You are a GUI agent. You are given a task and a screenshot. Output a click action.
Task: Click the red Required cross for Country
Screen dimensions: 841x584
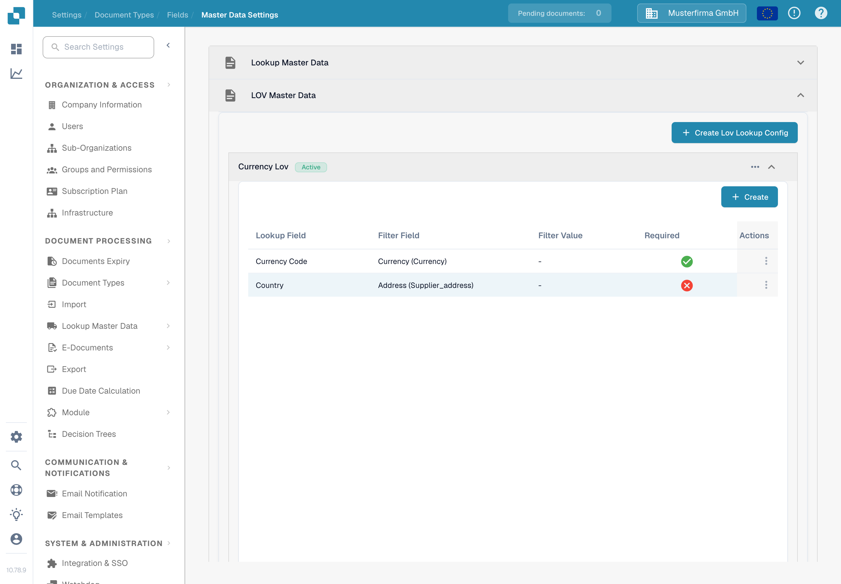(687, 285)
